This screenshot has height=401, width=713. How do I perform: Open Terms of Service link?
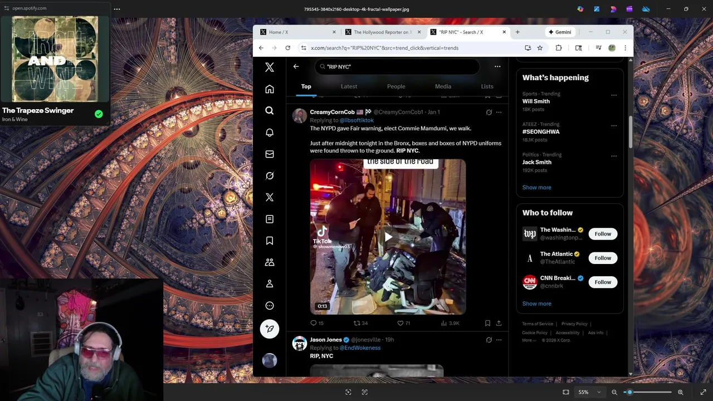(x=538, y=324)
